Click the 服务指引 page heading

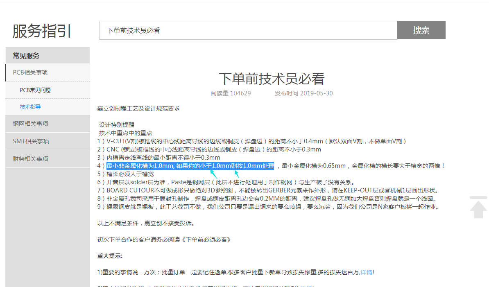click(42, 31)
